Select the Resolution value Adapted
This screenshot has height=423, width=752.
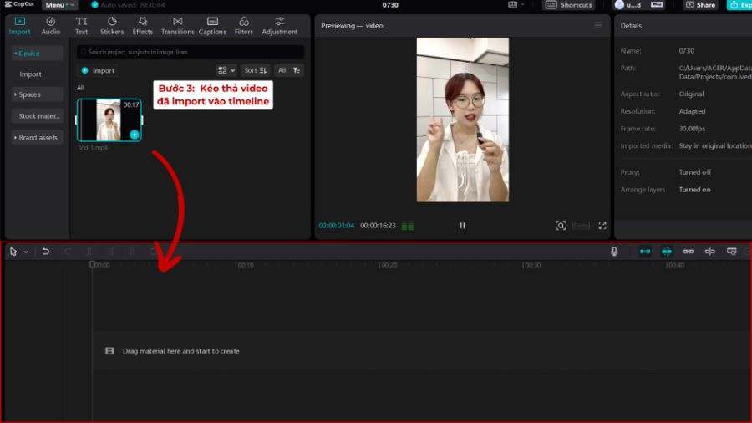tap(692, 111)
